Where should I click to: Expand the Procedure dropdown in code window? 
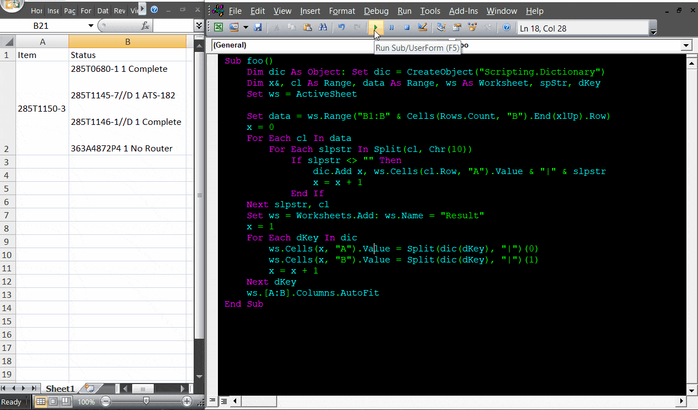pos(687,45)
